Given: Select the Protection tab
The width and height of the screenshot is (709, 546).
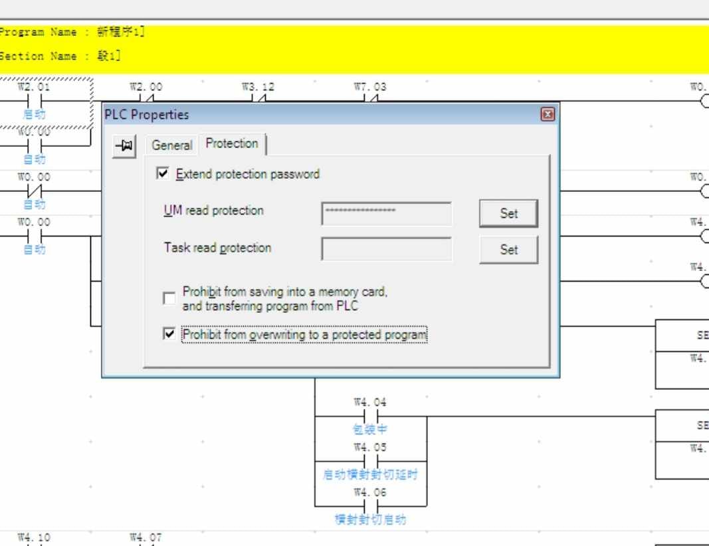Looking at the screenshot, I should [x=232, y=143].
